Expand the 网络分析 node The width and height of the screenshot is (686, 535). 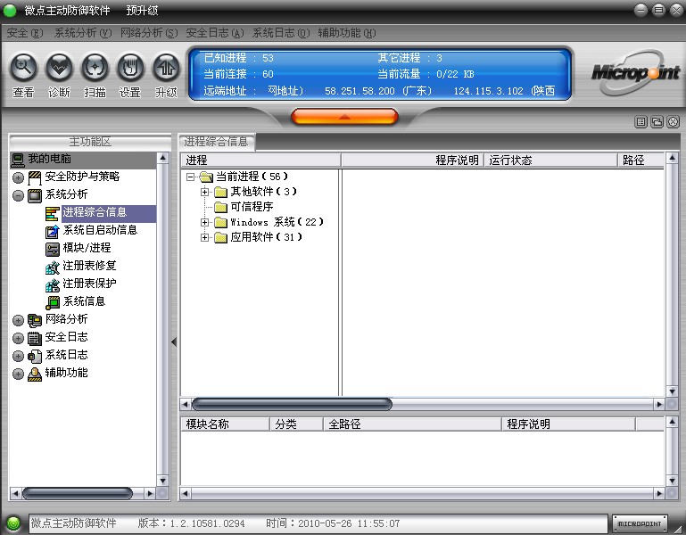18,320
